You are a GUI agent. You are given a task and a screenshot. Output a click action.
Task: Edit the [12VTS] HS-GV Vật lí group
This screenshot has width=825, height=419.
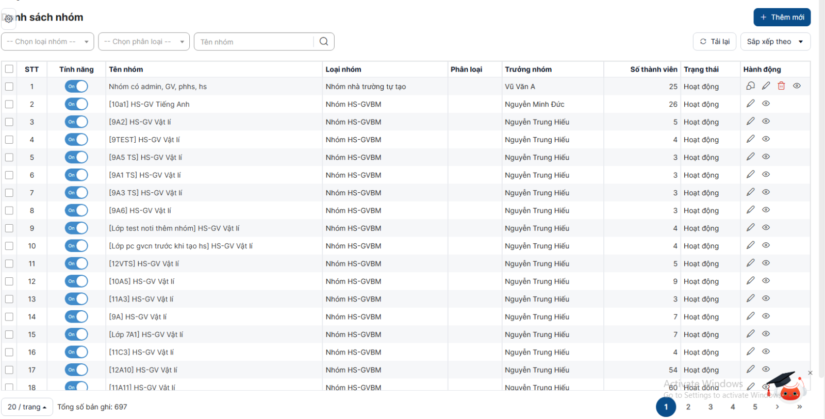[750, 263]
